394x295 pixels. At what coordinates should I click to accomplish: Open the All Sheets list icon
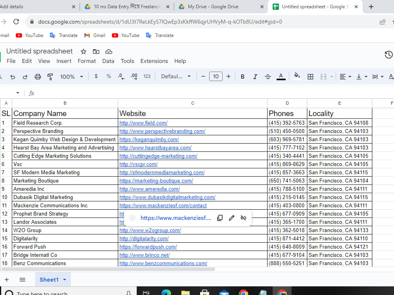[22, 279]
